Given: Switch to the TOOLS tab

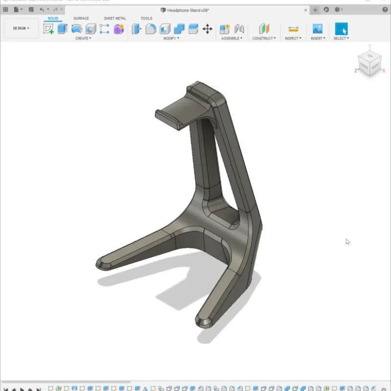Looking at the screenshot, I should click(146, 19).
